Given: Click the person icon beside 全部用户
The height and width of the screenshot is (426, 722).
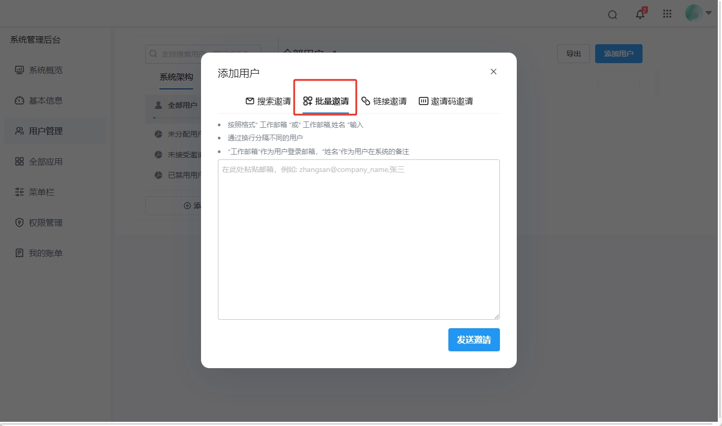Looking at the screenshot, I should (158, 105).
